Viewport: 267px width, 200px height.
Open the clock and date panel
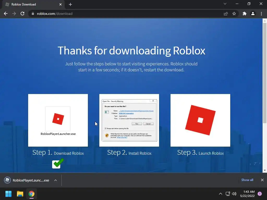247,194
